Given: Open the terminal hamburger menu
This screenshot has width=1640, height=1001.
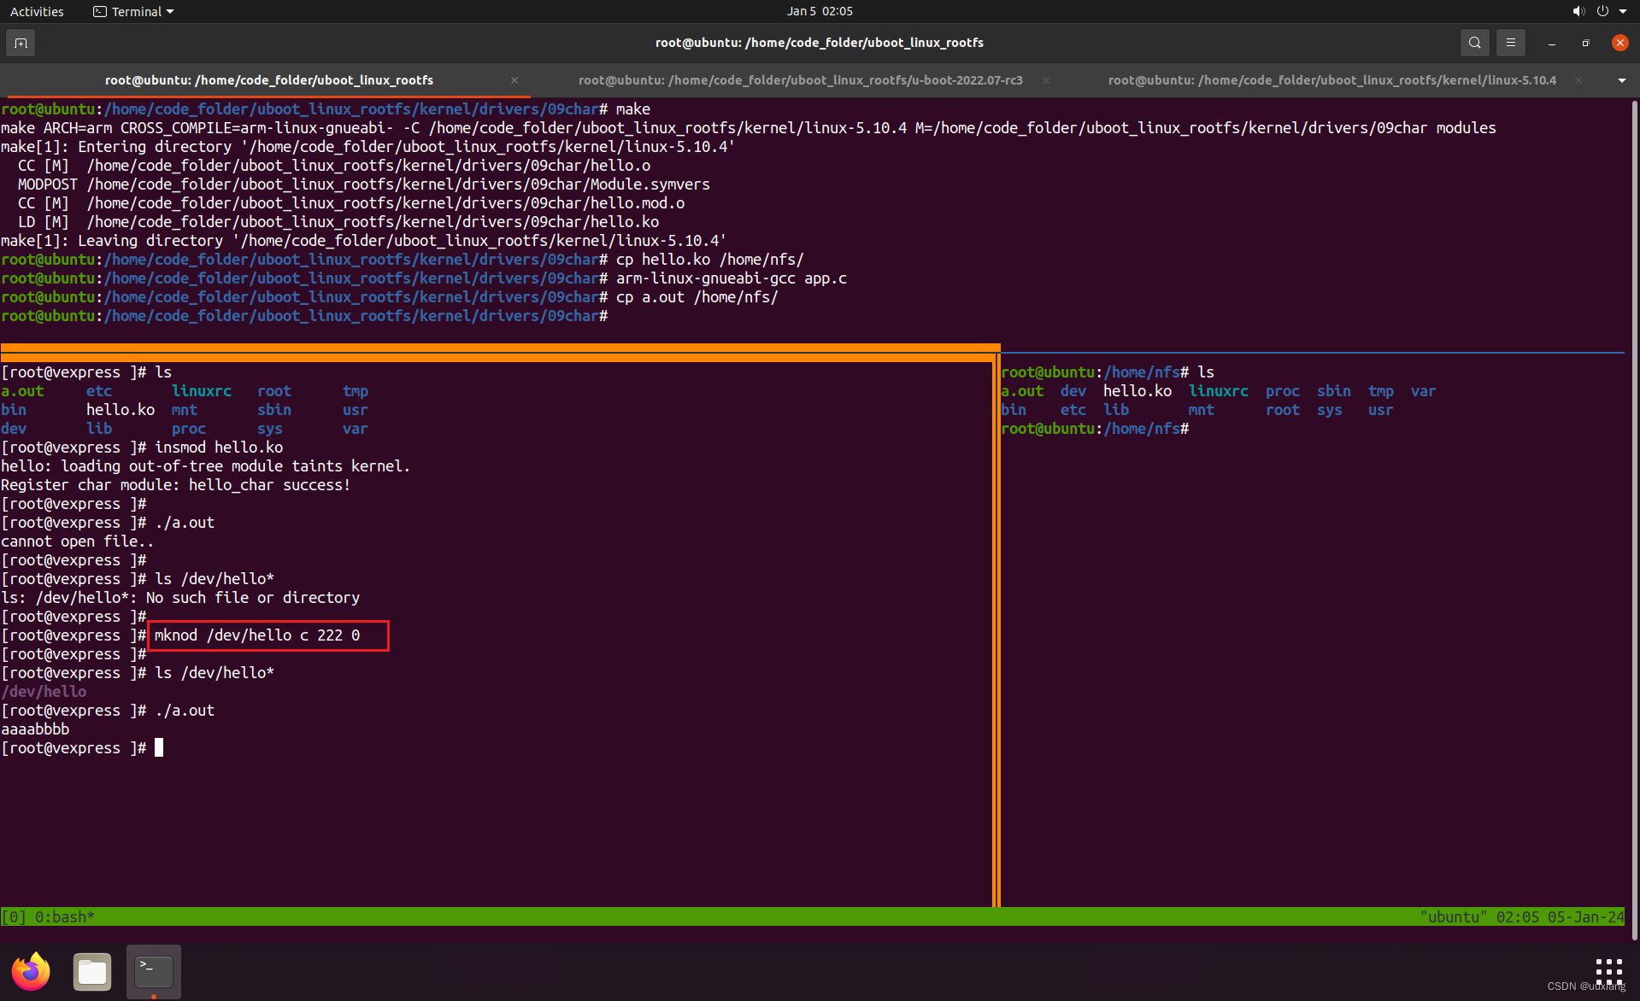Looking at the screenshot, I should (x=1510, y=43).
